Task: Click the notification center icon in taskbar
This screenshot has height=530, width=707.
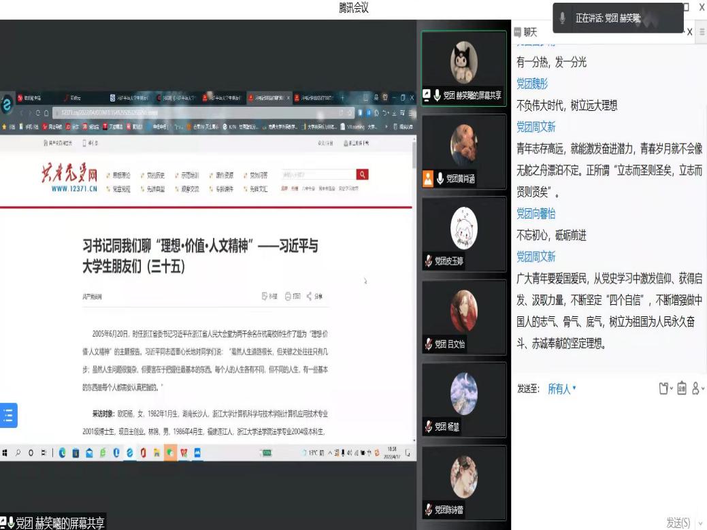Action: click(x=408, y=453)
